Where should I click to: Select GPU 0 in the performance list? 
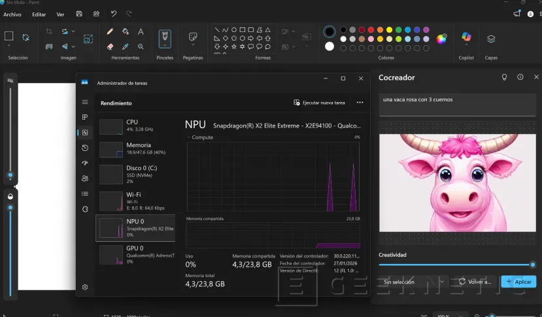pos(136,254)
